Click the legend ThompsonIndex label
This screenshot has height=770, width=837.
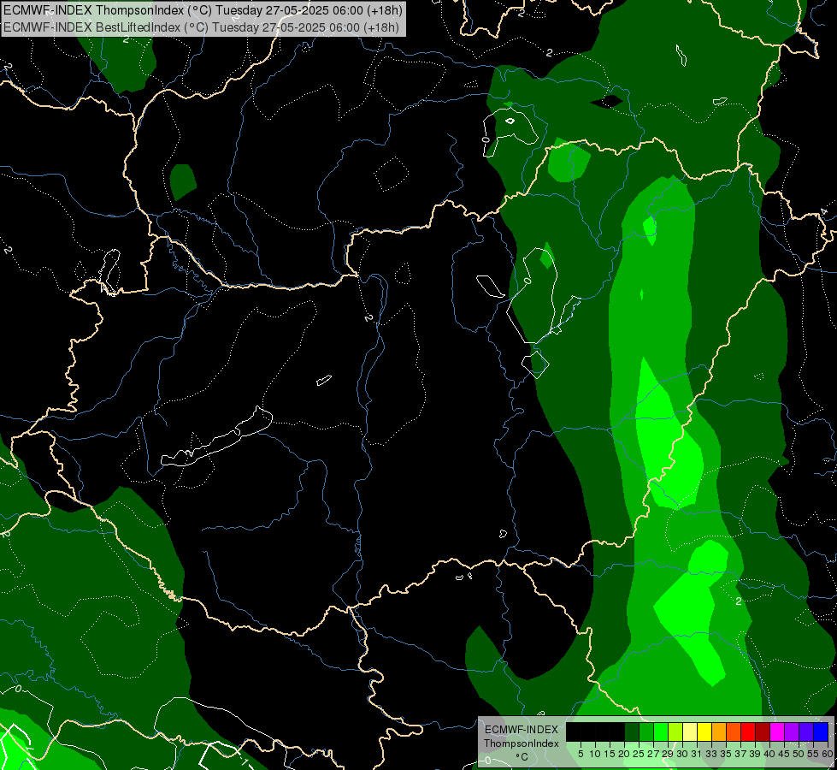point(522,743)
